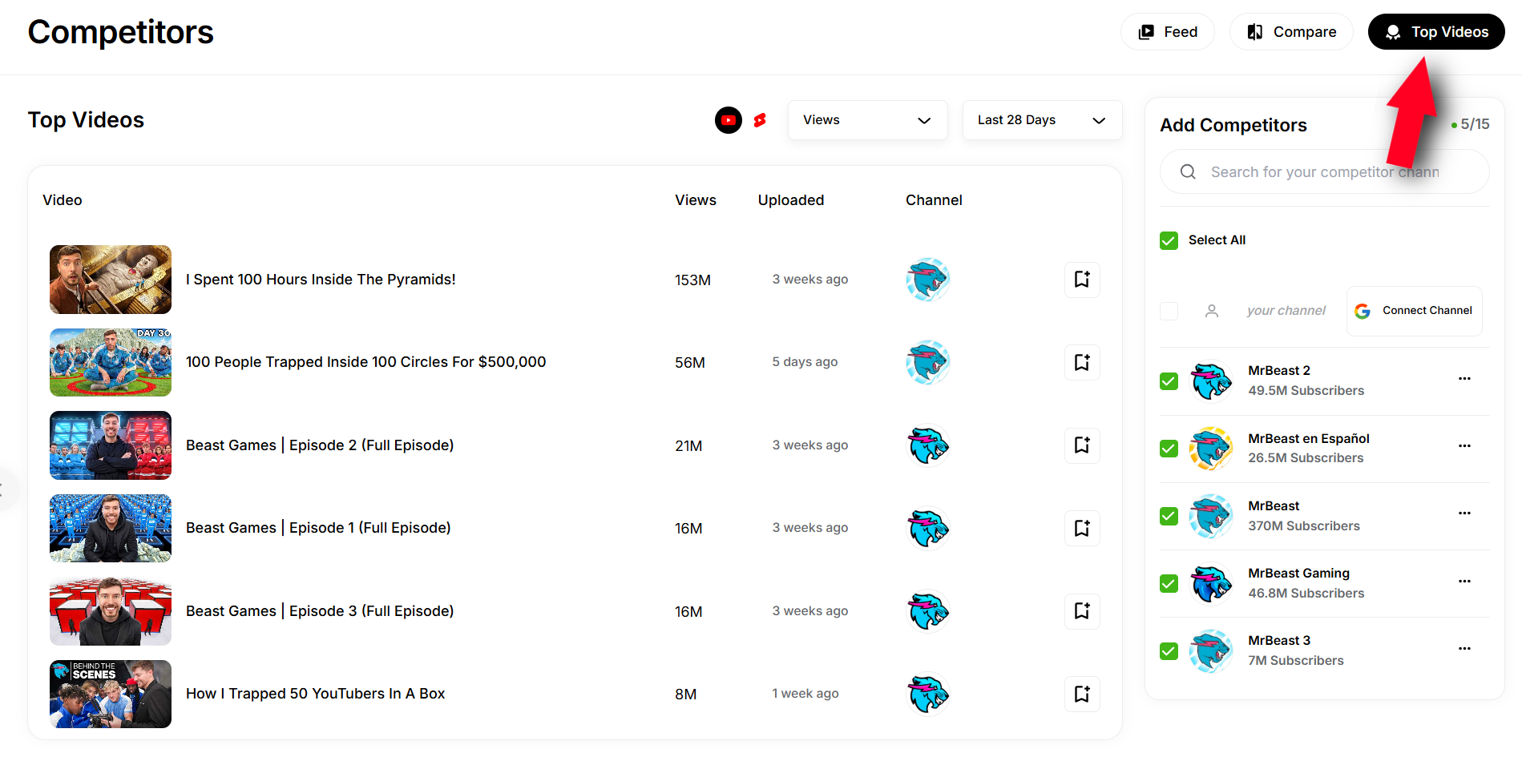This screenshot has width=1522, height=761.
Task: Uncheck MrBeast en Español competitor
Action: click(x=1169, y=449)
